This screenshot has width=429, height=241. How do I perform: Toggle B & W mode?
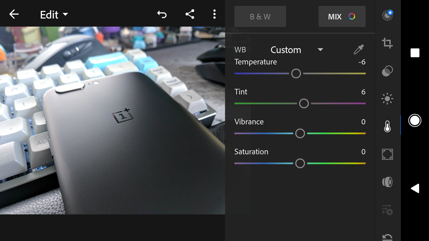pos(260,16)
